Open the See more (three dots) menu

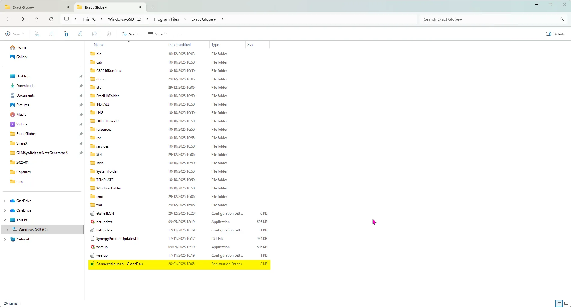pos(179,34)
